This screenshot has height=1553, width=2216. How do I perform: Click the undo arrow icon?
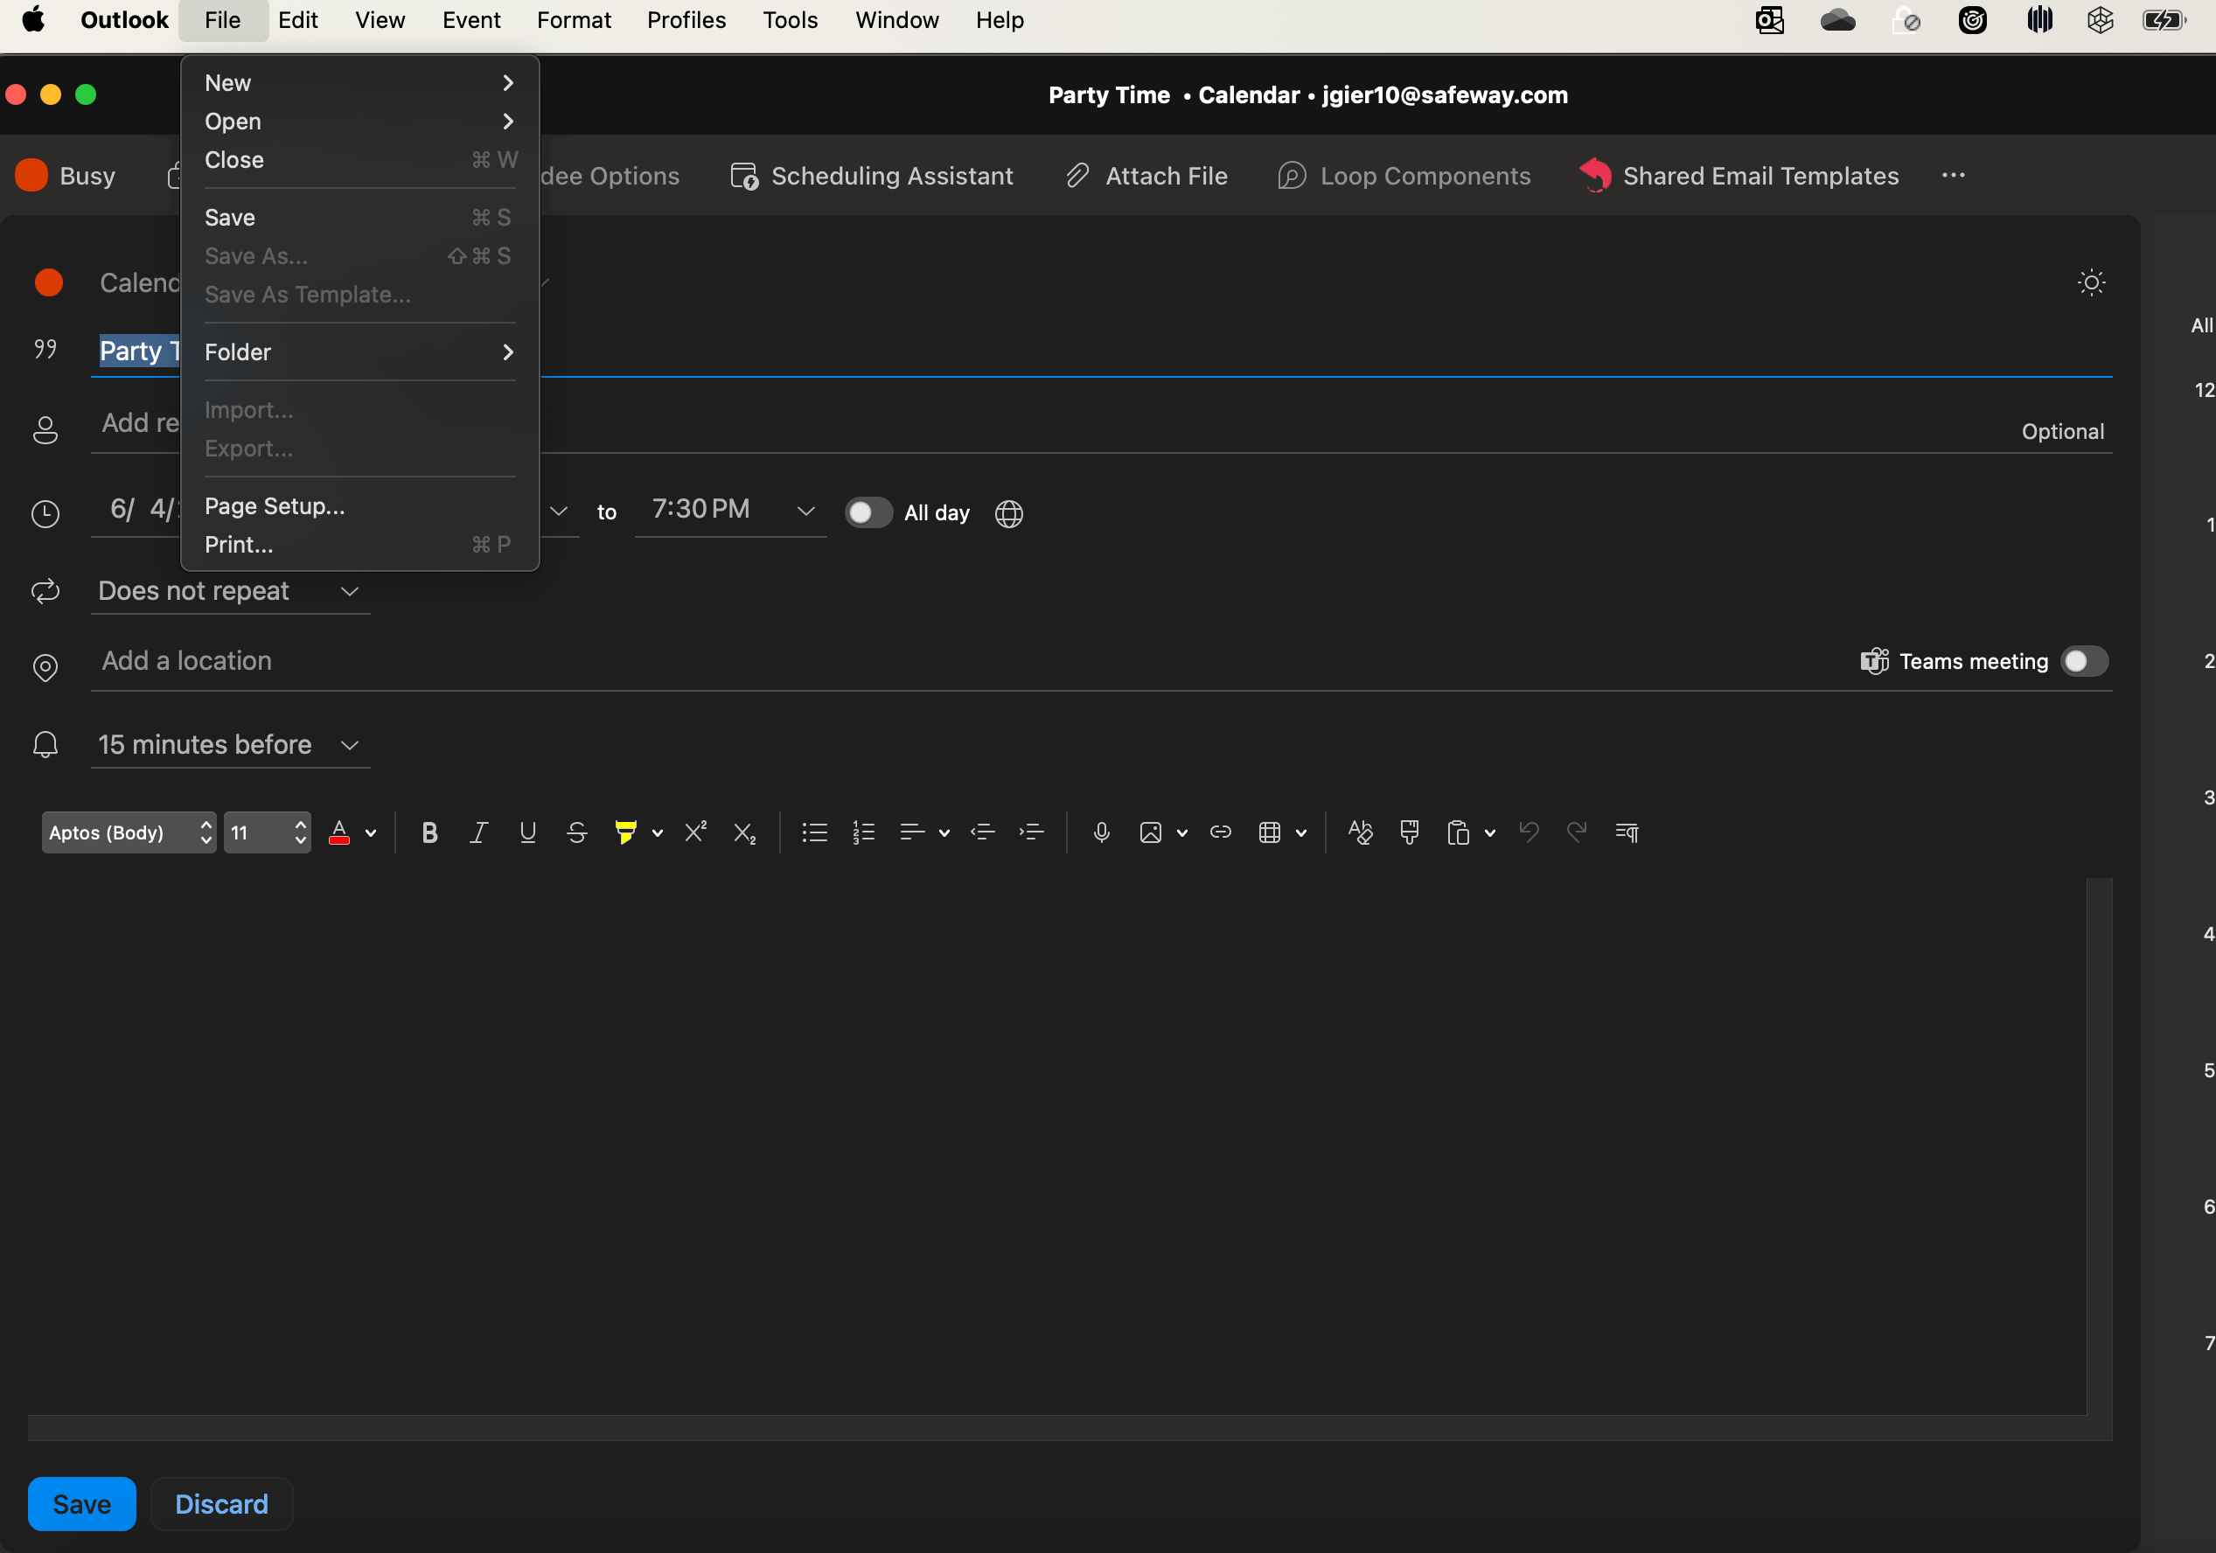[1528, 832]
